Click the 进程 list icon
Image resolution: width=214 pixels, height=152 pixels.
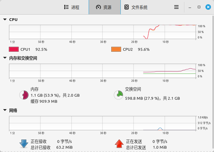tap(66, 7)
